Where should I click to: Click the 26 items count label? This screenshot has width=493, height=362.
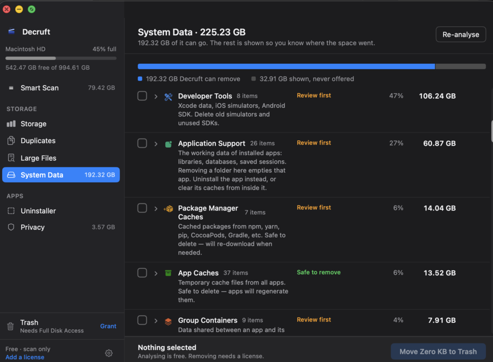click(x=262, y=143)
